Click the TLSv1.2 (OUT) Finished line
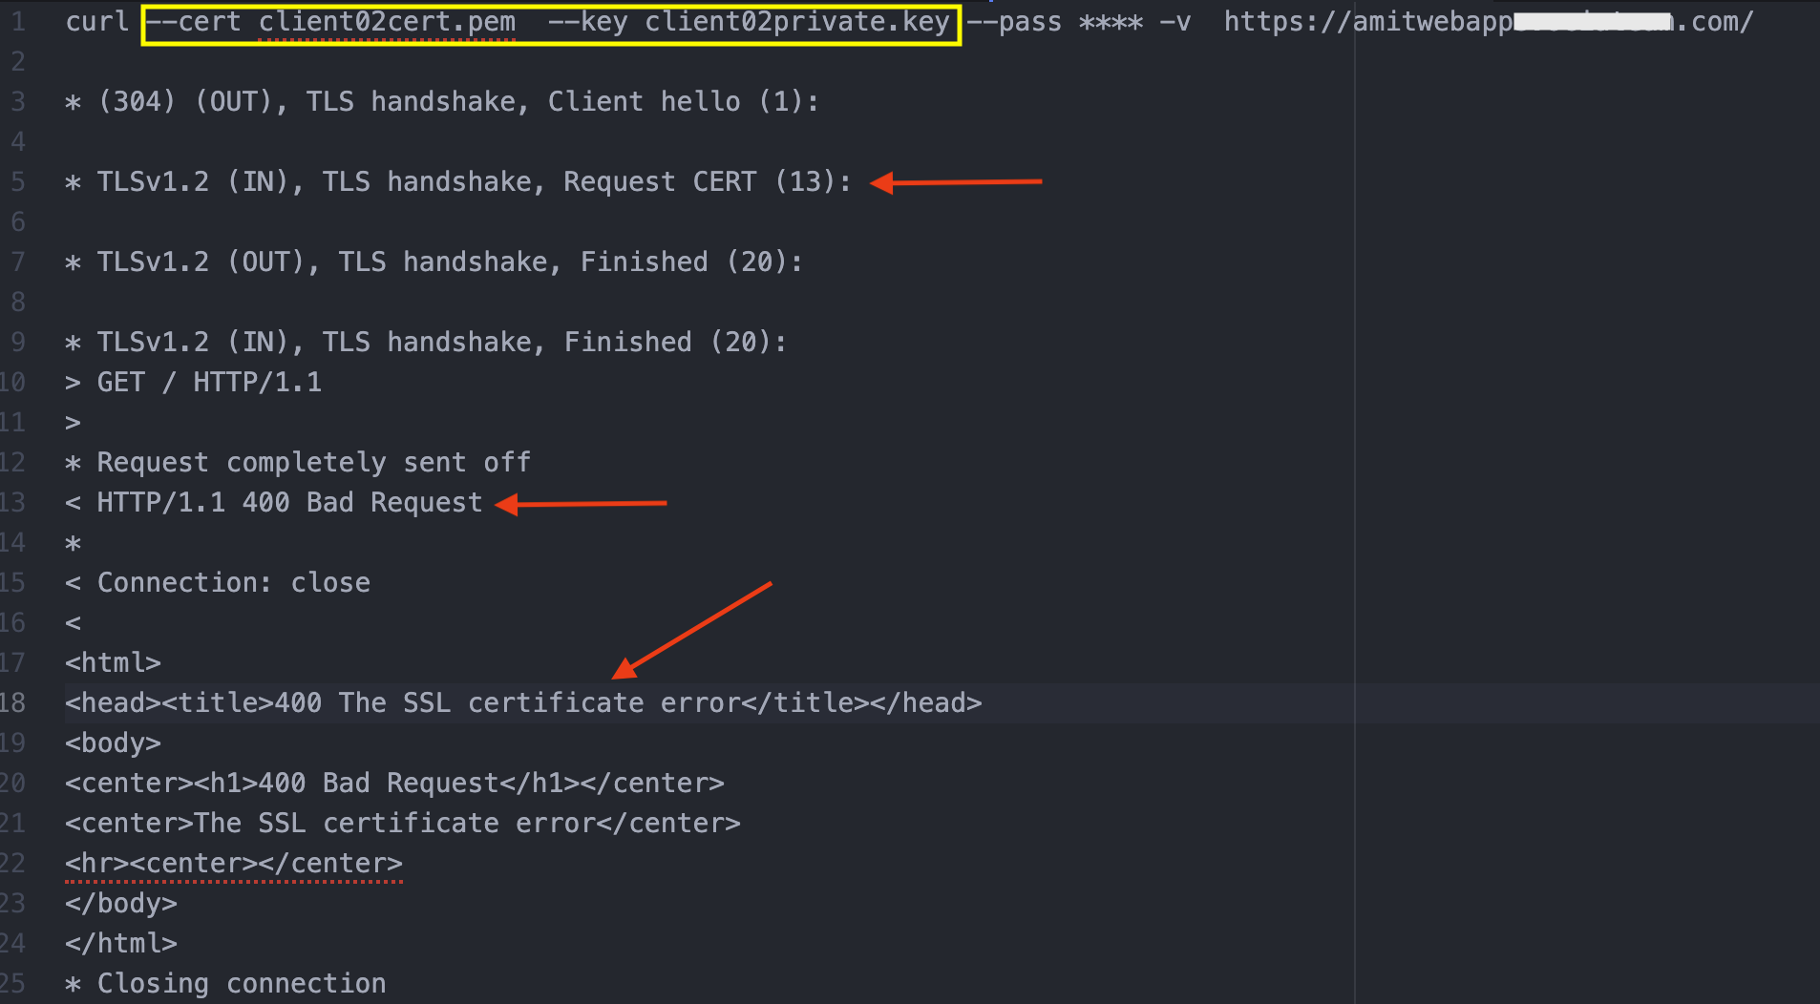Viewport: 1820px width, 1004px height. tap(434, 261)
